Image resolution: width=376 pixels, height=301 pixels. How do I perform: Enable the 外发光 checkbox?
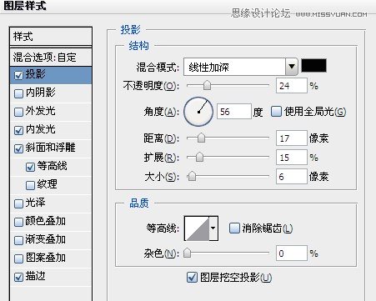click(18, 112)
